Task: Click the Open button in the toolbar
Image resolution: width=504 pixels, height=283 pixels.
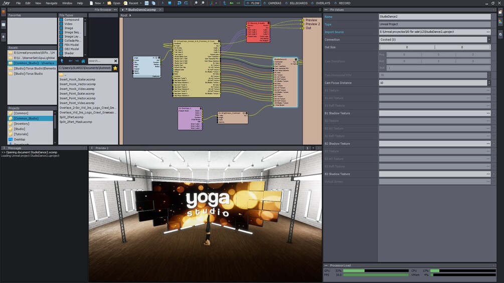Action: (x=114, y=3)
